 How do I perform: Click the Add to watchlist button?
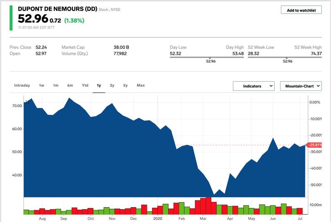pyautogui.click(x=301, y=10)
